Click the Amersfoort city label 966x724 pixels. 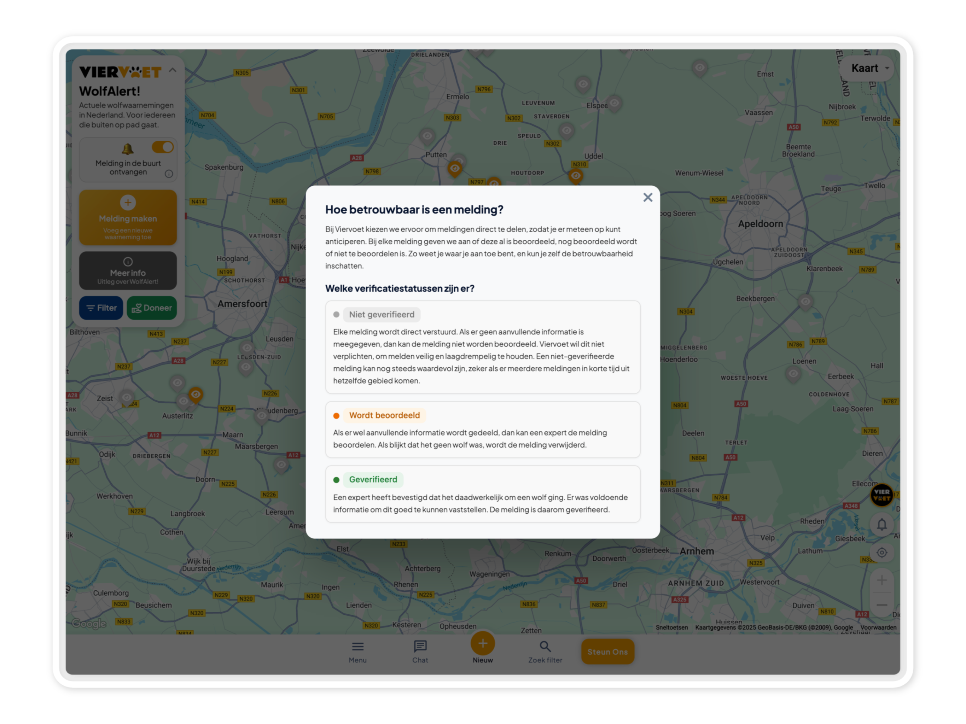[x=242, y=303]
